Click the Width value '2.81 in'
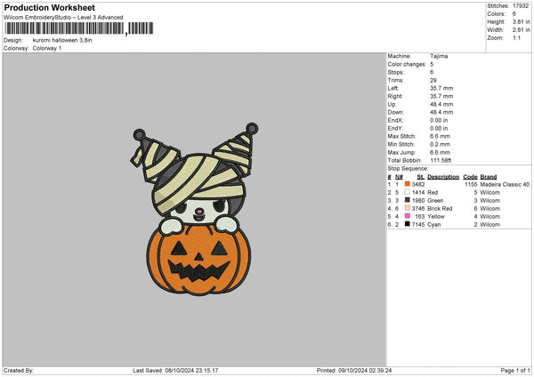The image size is (534, 377). coord(521,30)
